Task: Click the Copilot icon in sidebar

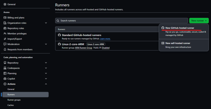Action: pos(5,79)
